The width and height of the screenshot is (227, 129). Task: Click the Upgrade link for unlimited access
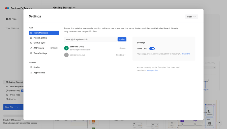click(x=7, y=123)
